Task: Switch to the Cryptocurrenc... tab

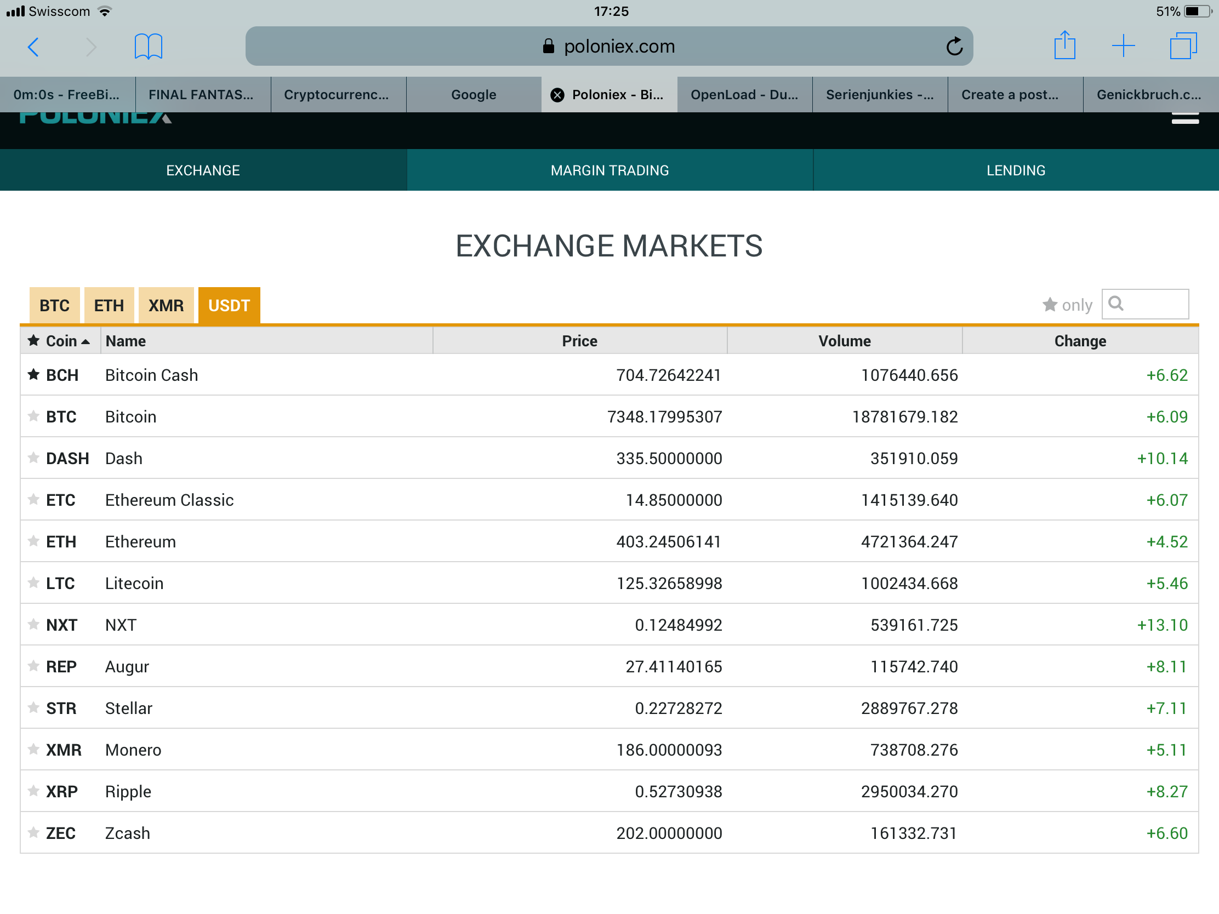Action: pyautogui.click(x=338, y=95)
